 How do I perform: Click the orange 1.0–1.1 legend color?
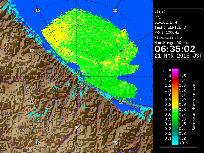(175, 95)
